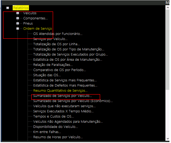The width and height of the screenshot is (171, 143).
Task: Open Serviços por Veículo... report
Action: (x=51, y=39)
